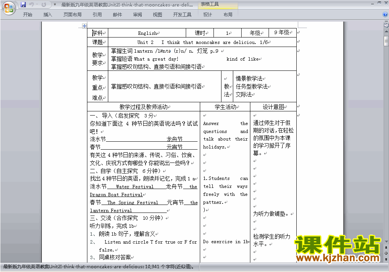Click '交际法' text

(x=244, y=94)
